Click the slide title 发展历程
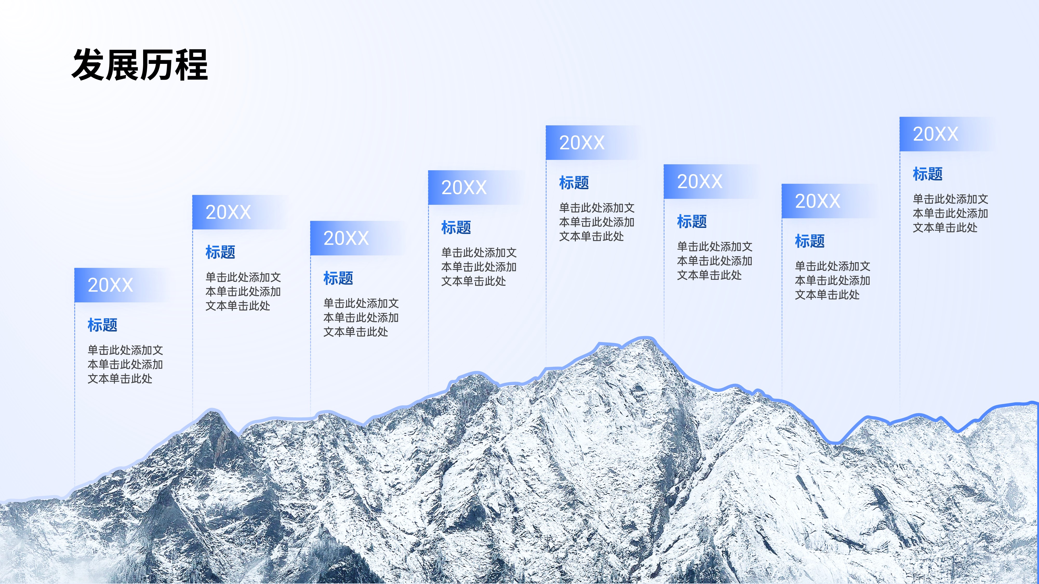The height and width of the screenshot is (584, 1039). (139, 64)
